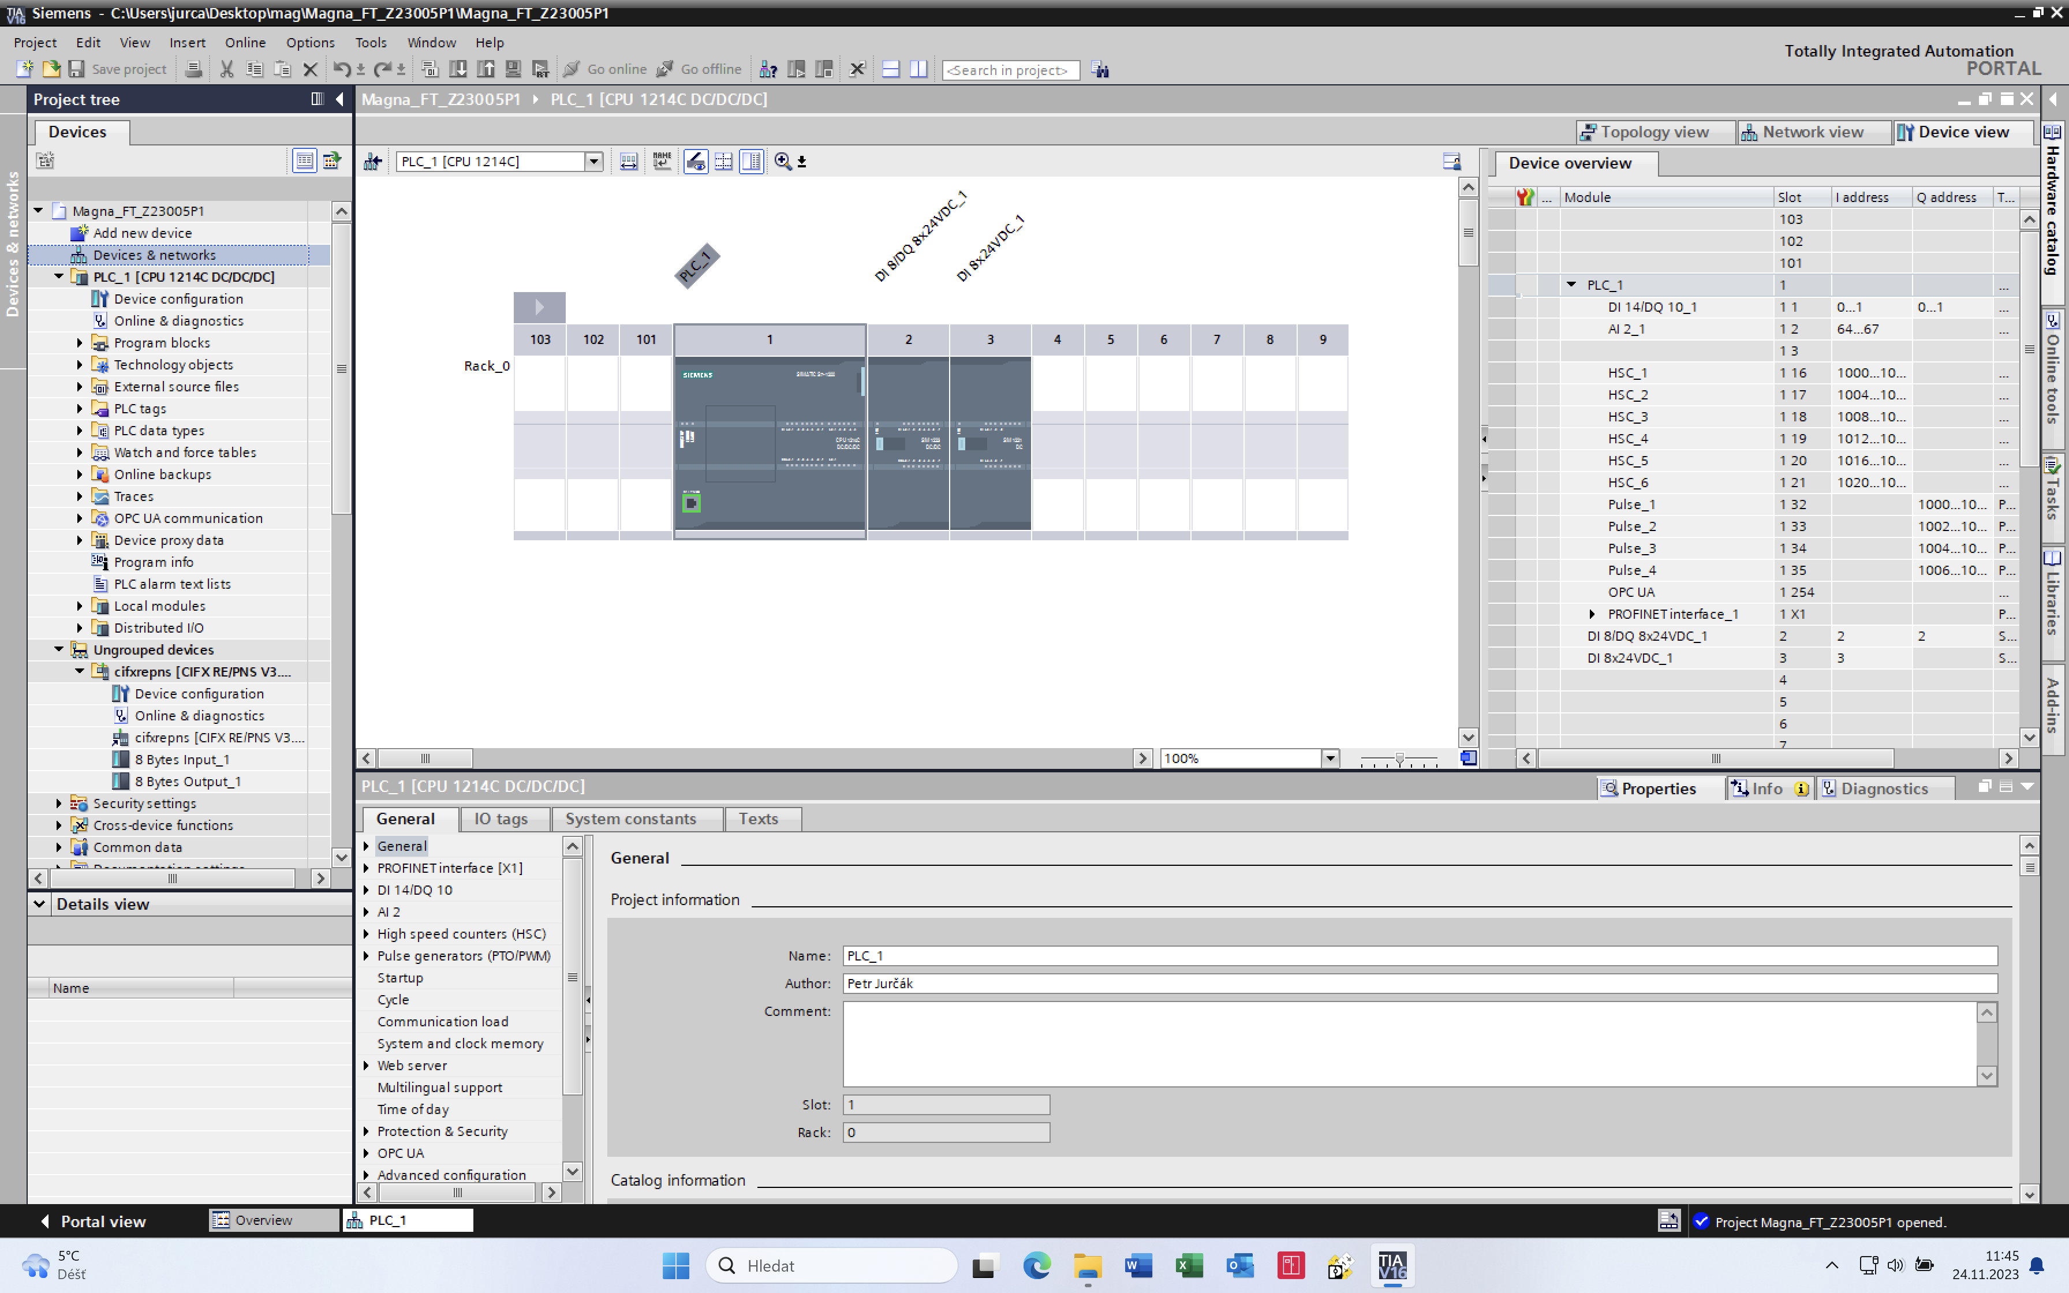Collapse Project tree with the left arrow

(x=339, y=99)
